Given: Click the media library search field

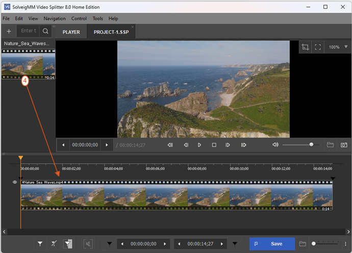Looking at the screenshot, I should 28,31.
